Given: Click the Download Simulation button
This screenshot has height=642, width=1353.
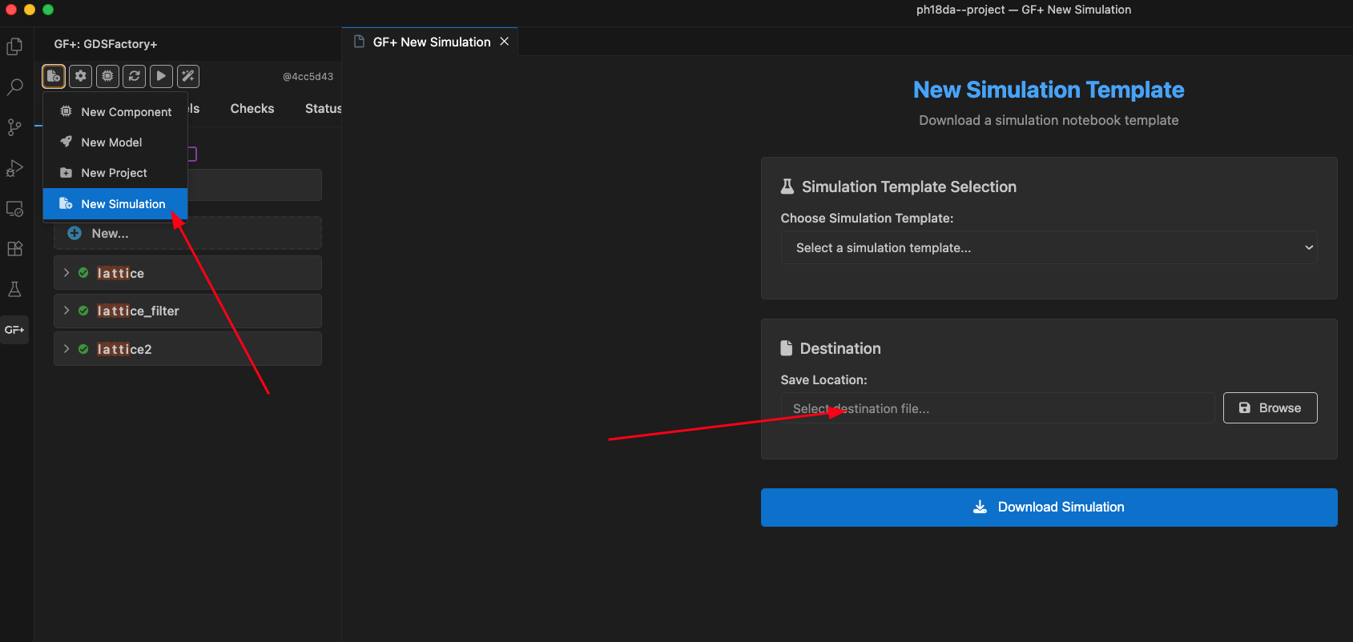Looking at the screenshot, I should coord(1049,508).
